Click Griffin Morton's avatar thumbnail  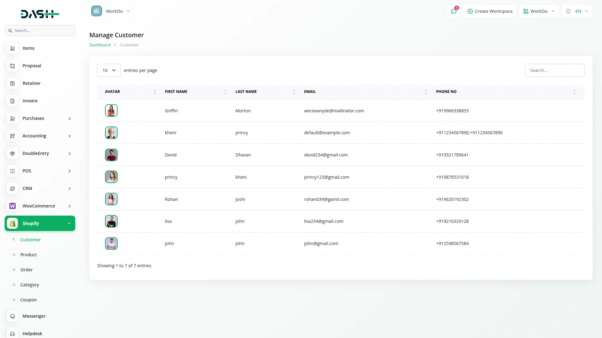tap(111, 110)
